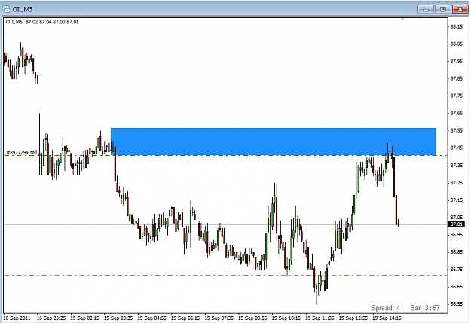Click the 88.15 price scale label

click(x=456, y=26)
